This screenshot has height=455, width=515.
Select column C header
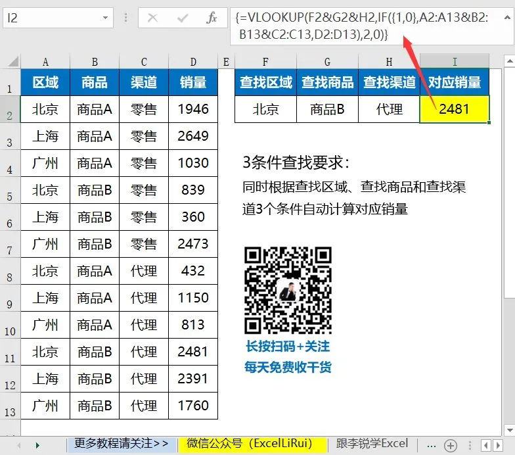point(144,62)
